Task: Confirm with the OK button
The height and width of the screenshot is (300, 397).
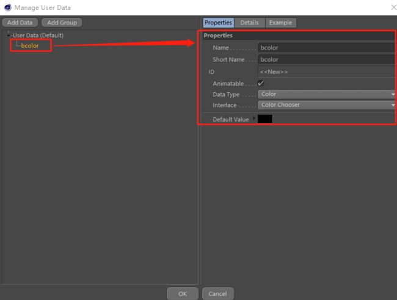Action: [x=183, y=294]
